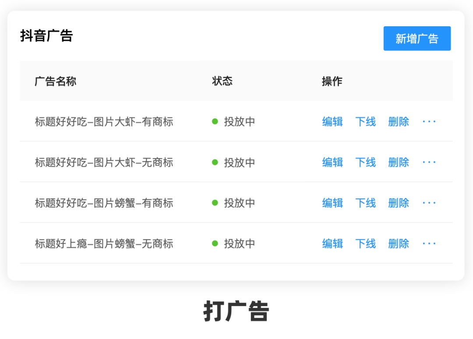
Task: Click 下线 for 标题好上瘾-图片螃蟹-无商标
Action: pyautogui.click(x=366, y=244)
